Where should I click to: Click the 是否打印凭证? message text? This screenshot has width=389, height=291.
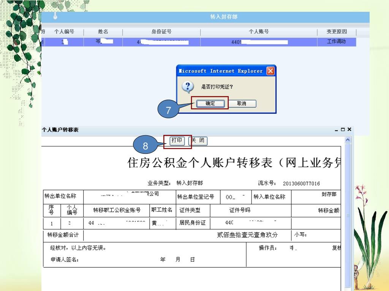(x=217, y=87)
